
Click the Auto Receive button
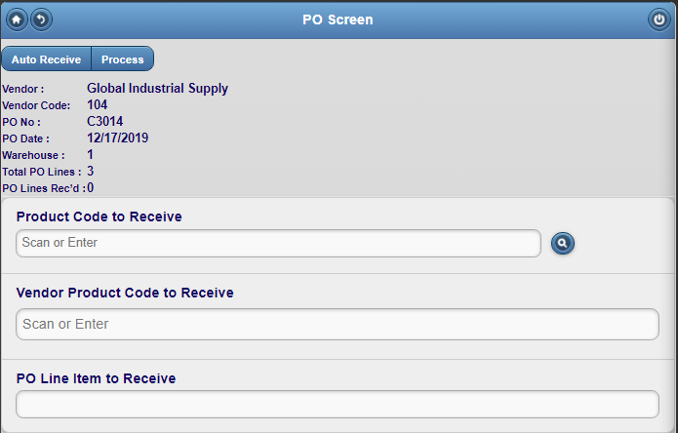(46, 59)
